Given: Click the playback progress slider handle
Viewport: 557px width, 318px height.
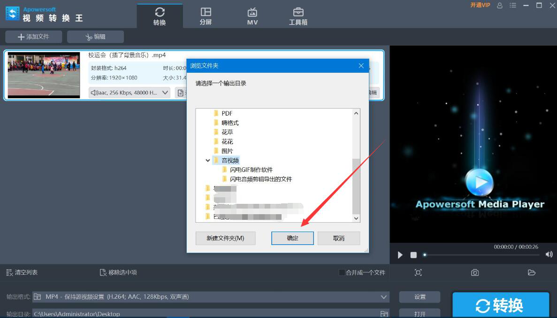Looking at the screenshot, I should coord(425,255).
